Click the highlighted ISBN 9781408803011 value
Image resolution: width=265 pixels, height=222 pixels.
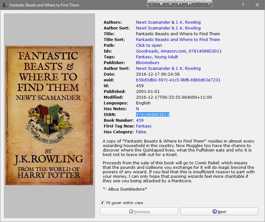(153, 115)
